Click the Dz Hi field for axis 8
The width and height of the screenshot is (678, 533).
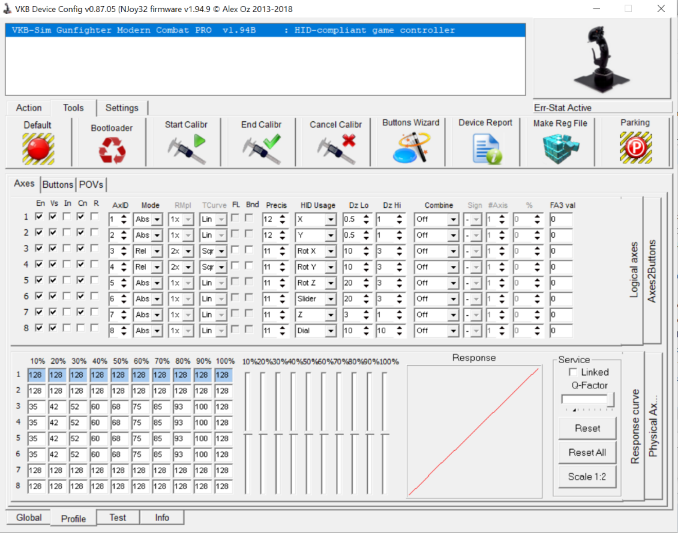[x=391, y=330]
